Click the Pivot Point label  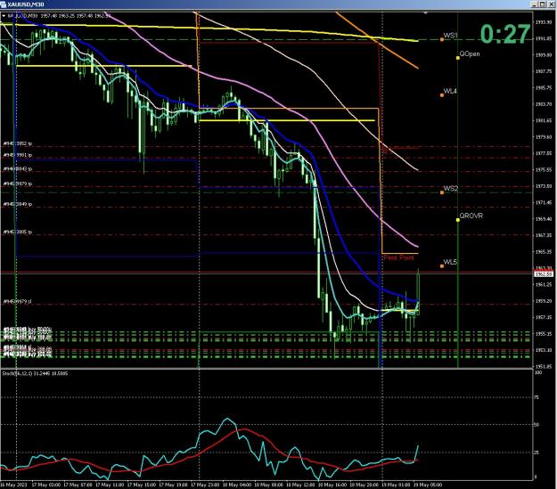(x=398, y=257)
